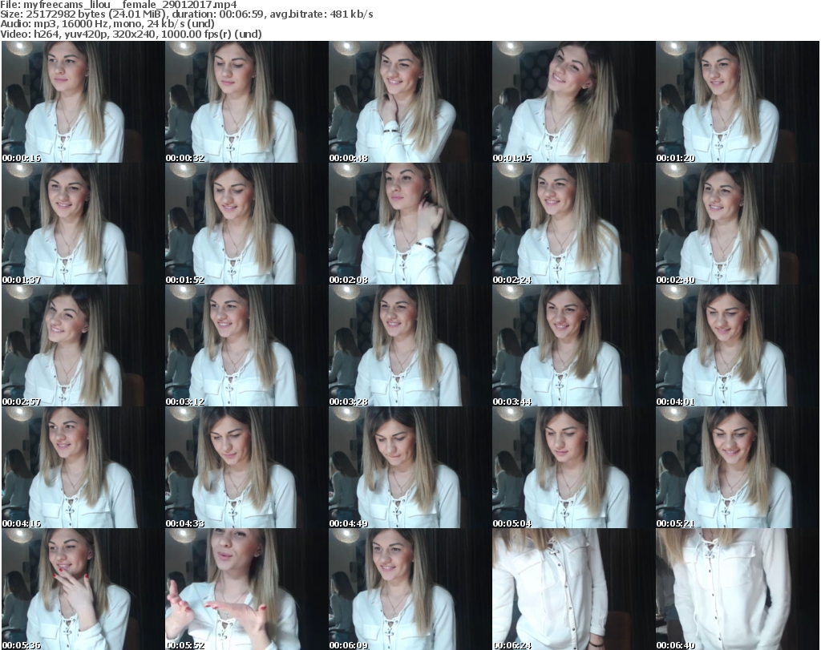Viewport: 821px width, 650px height.
Task: Select the thumbnail at 00:00:32
Action: click(247, 102)
